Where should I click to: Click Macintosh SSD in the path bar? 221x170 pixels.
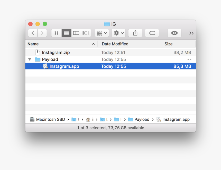coord(47,120)
